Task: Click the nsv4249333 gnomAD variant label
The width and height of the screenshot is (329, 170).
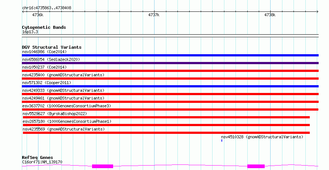Action: click(63, 90)
